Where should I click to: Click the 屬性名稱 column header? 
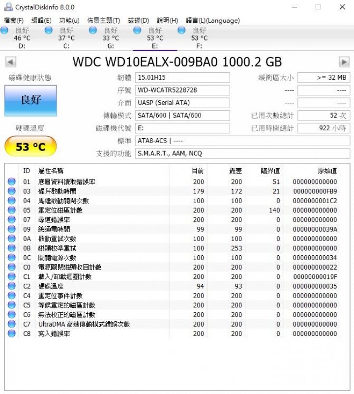tap(51, 171)
